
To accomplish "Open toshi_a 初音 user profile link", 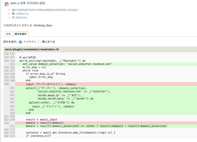I will [x=18, y=3].
